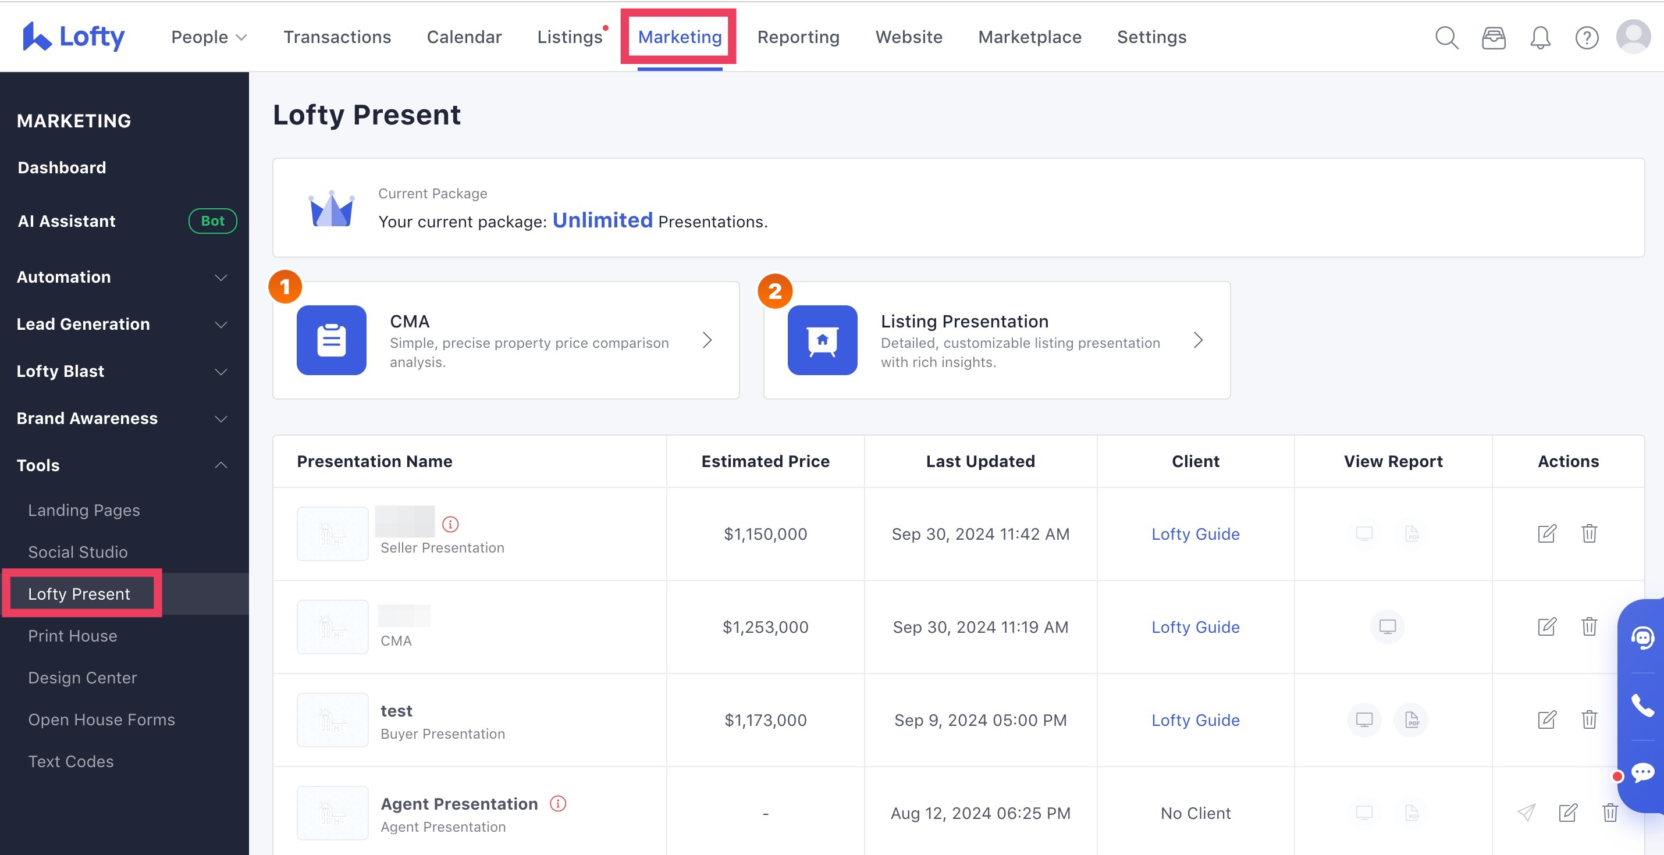1664x855 pixels.
Task: Open the Reporting tab
Action: (x=798, y=37)
